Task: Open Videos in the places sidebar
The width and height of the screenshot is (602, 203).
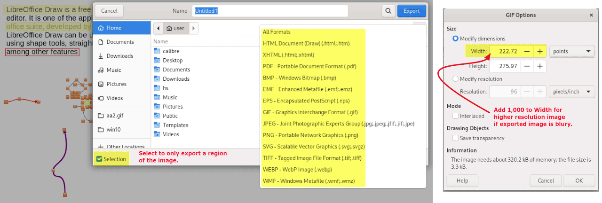Action: (x=121, y=98)
